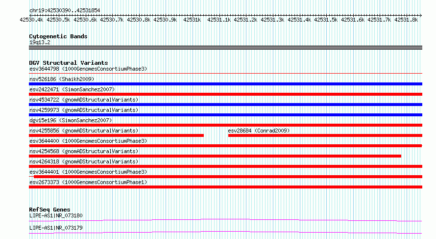
Task: Select the 42530.5k ruler position
Action: (58, 20)
